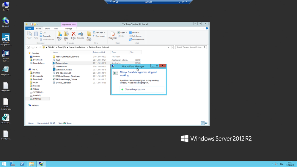
Task: Delete the selected item
Action: pos(73,35)
